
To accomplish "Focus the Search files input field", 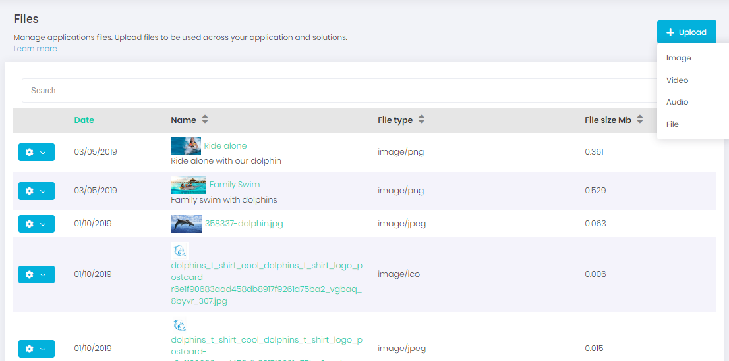I will click(x=339, y=91).
